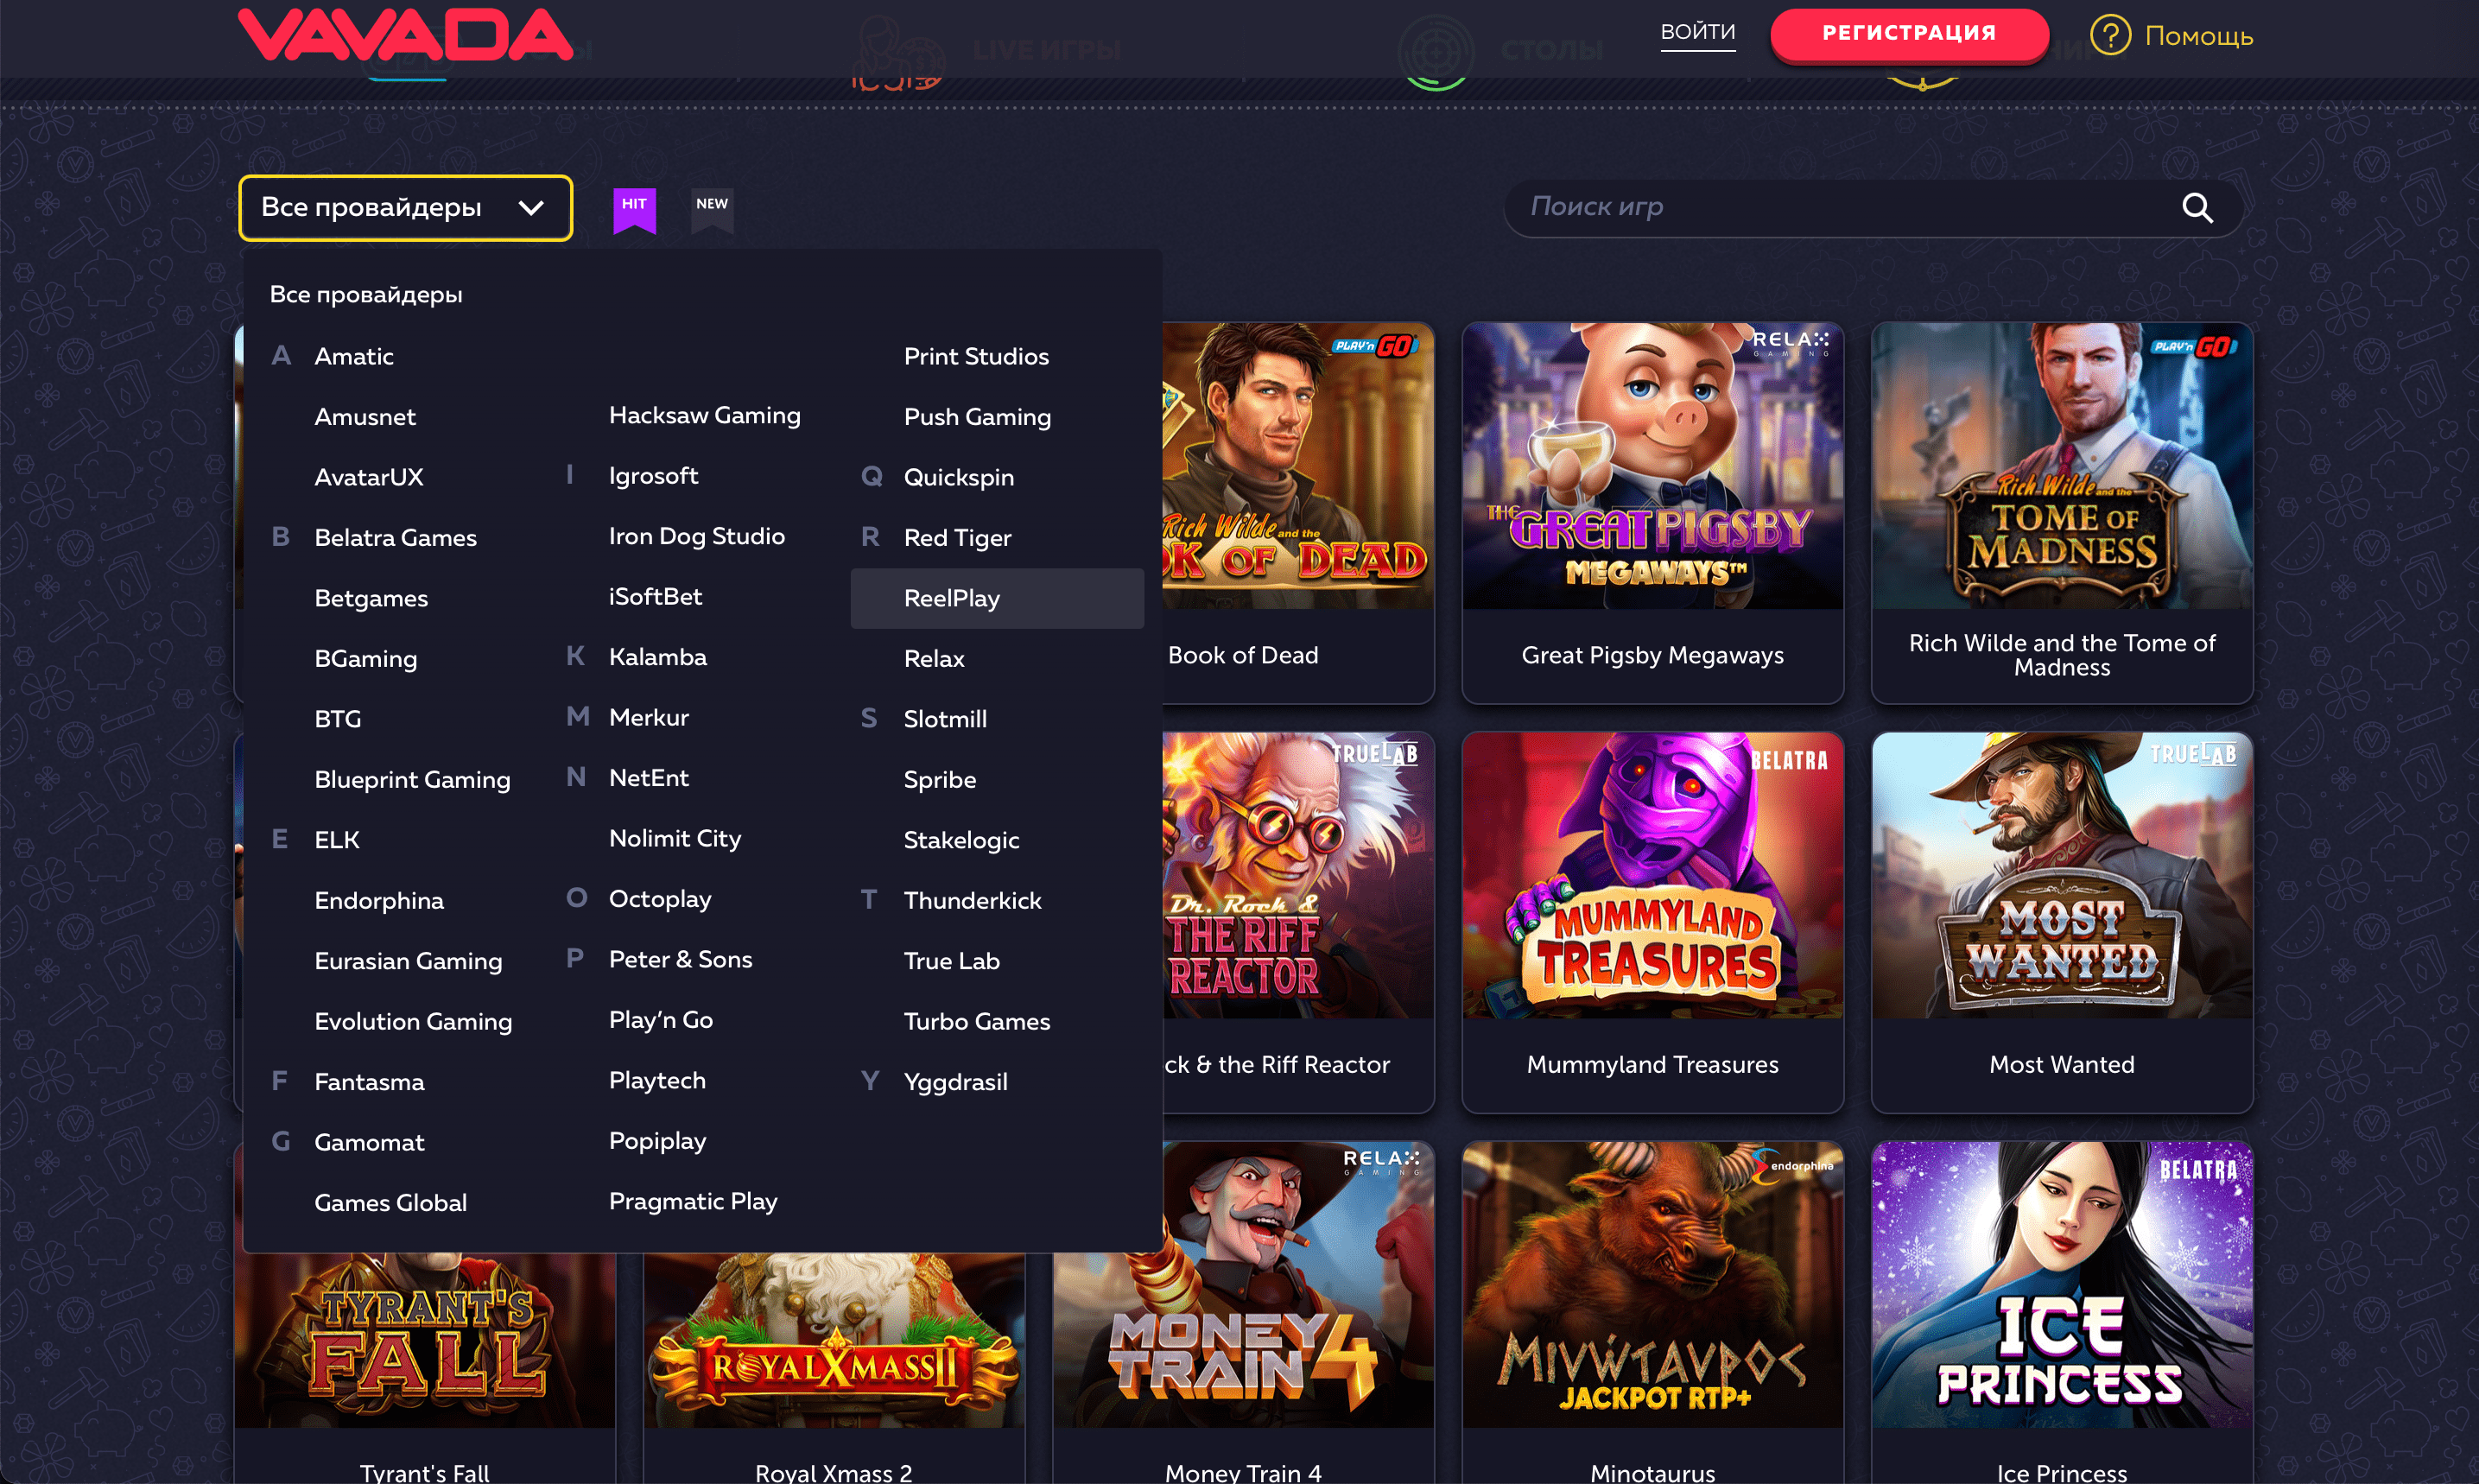
Task: Select Belatra Games provider
Action: coord(395,538)
